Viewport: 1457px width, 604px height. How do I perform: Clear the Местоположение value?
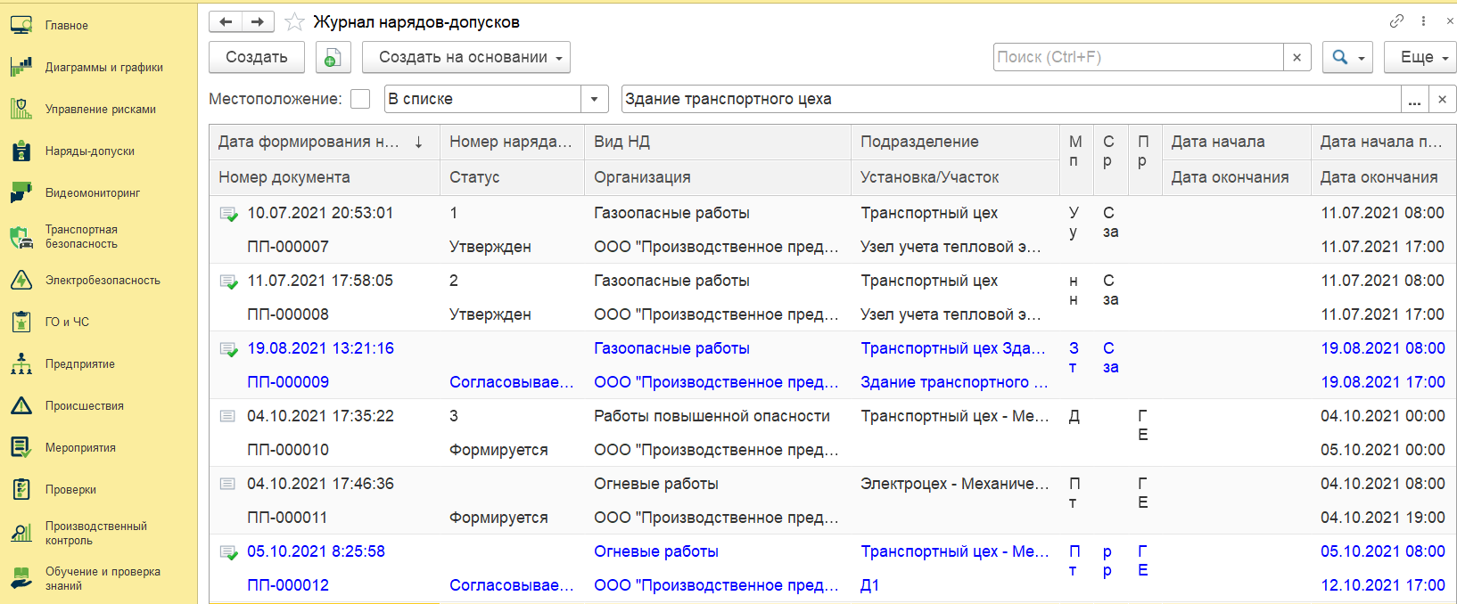pyautogui.click(x=1442, y=100)
